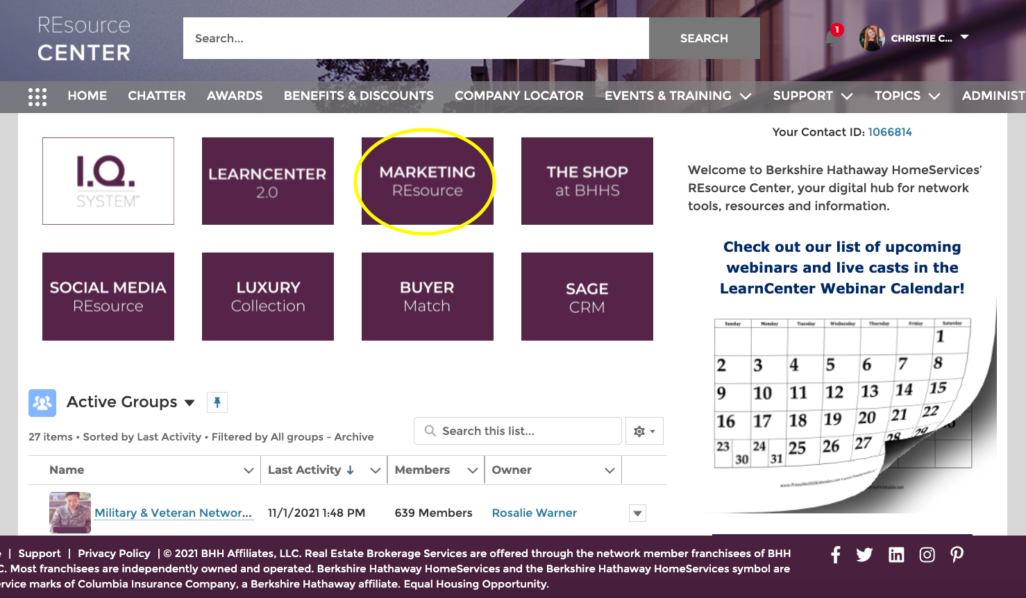Click the LearnCenter Webinar Calendar heading
1026x598 pixels.
pos(842,268)
